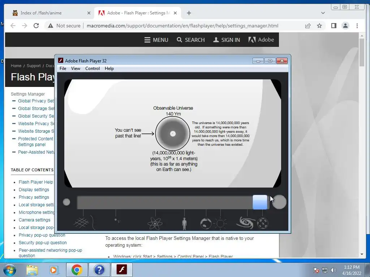Select the Earth globe icon on scale bar
This screenshot has height=277, width=370.
pyautogui.click(x=206, y=223)
